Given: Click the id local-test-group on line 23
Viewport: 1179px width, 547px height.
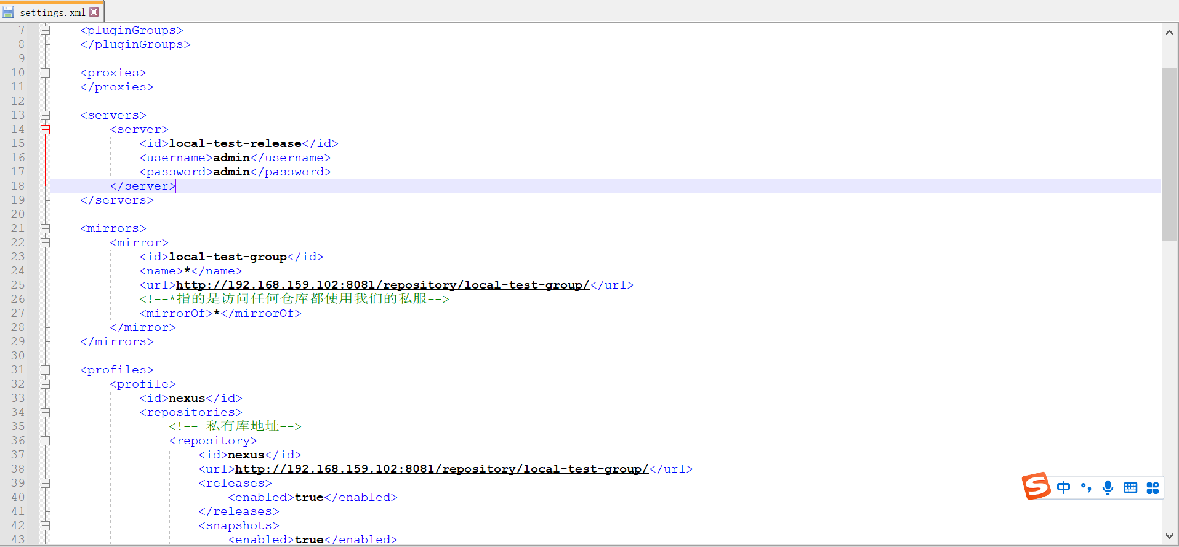Looking at the screenshot, I should [x=228, y=257].
